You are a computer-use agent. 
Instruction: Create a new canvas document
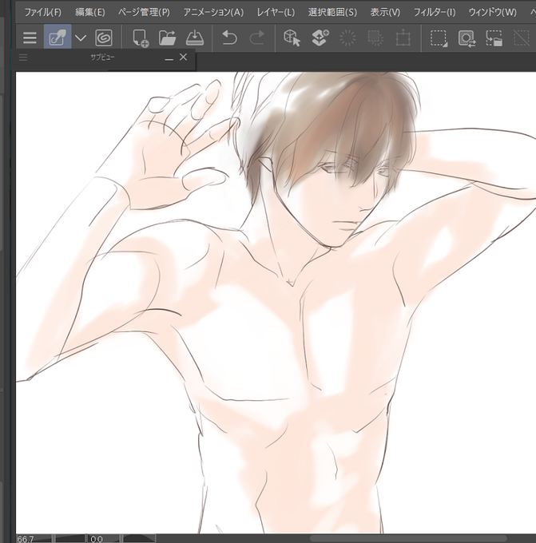click(x=141, y=38)
